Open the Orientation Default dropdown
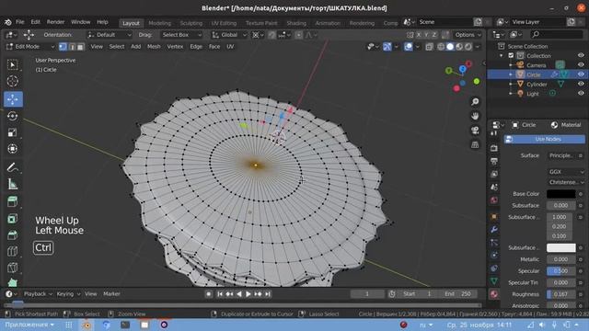Screen dimensions: 589x331 point(110,35)
